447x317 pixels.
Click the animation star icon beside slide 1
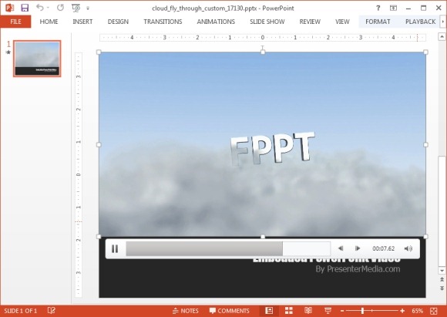coord(8,52)
